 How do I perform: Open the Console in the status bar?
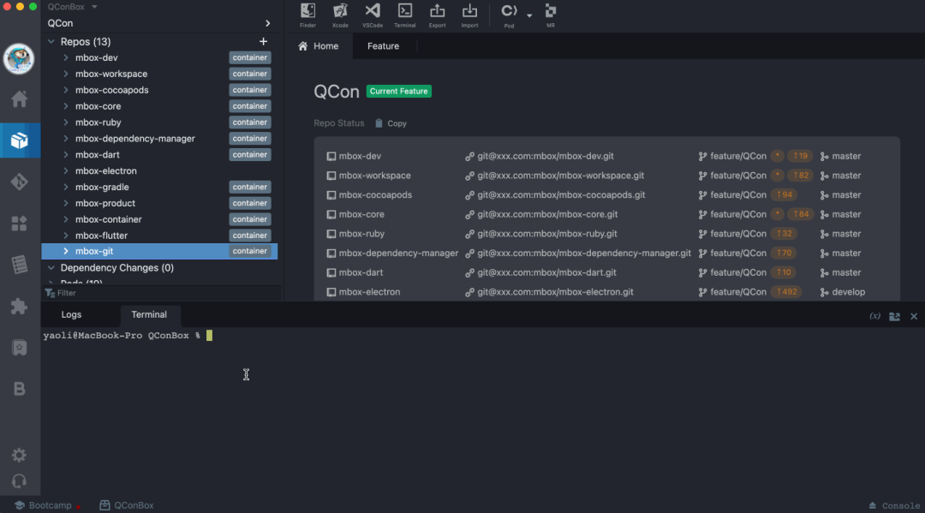click(894, 505)
